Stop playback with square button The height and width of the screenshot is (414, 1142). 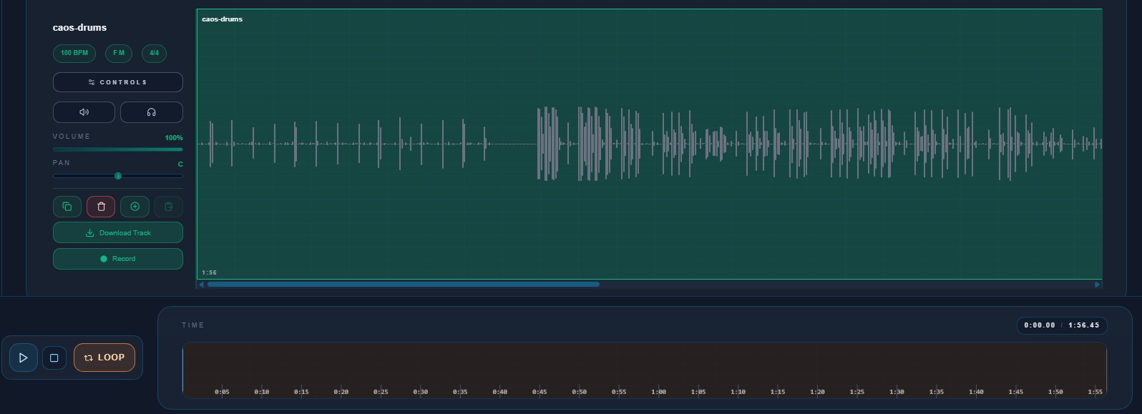pyautogui.click(x=54, y=358)
